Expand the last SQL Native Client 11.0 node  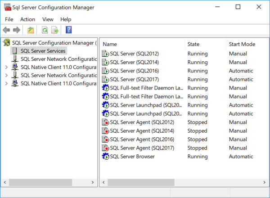[x=6, y=84]
